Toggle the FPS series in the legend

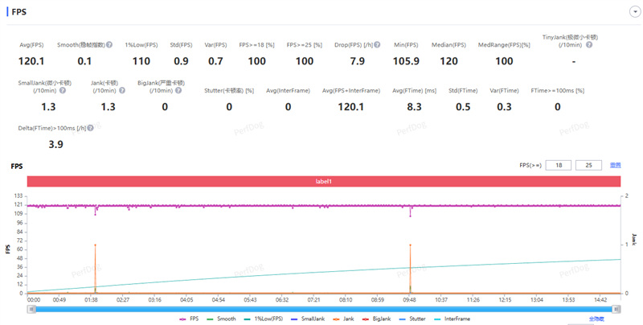coord(189,319)
